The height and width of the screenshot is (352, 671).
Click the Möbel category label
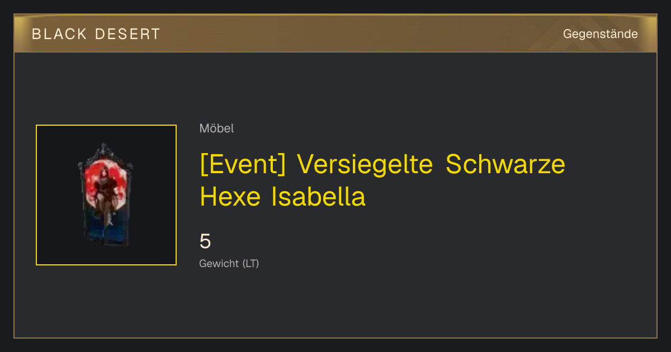coord(216,129)
